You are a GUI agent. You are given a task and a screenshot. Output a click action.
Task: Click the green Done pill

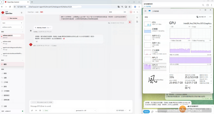tap(45, 110)
